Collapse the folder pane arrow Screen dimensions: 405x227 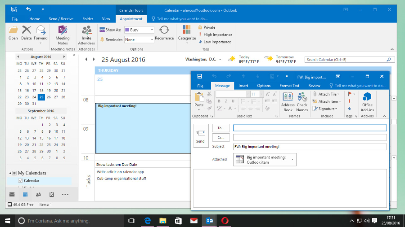coord(74,55)
